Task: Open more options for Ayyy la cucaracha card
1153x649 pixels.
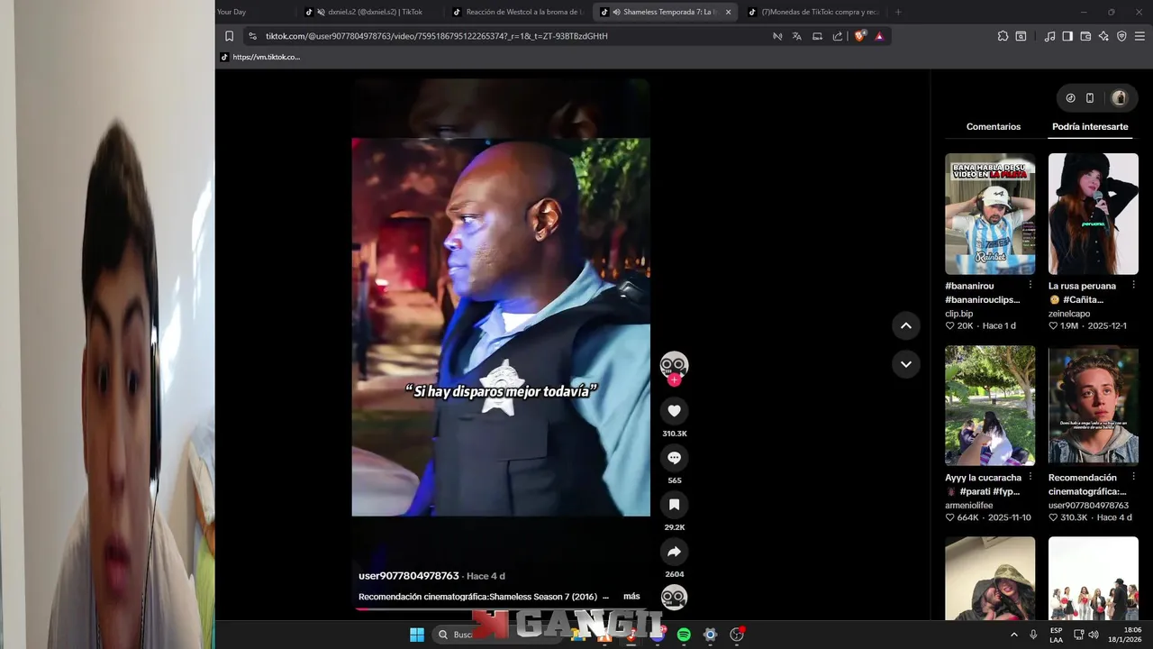Action: [1030, 477]
